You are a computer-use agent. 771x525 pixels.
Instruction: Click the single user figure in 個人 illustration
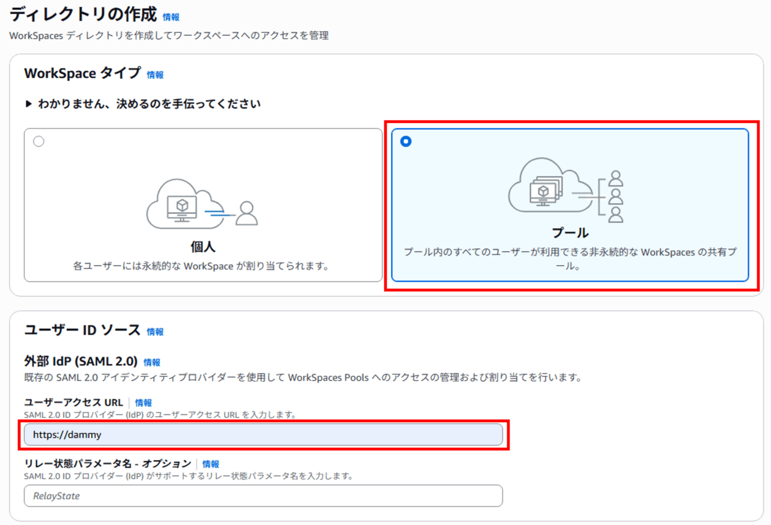(x=246, y=213)
